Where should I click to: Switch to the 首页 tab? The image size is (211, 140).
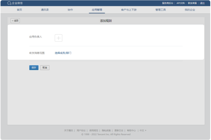tap(19, 10)
